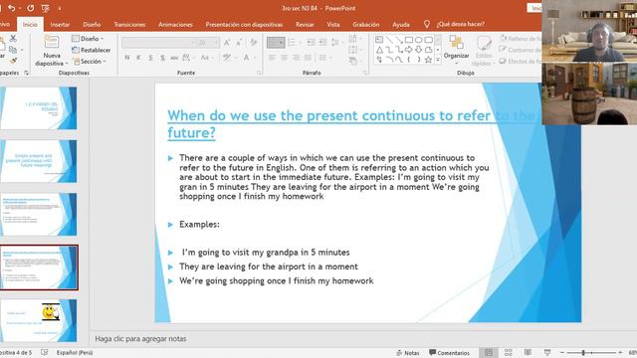Click the lightbulb icon beside ¿Qué desea hacer?
Viewport: 637px width, 358px height.
(x=427, y=24)
